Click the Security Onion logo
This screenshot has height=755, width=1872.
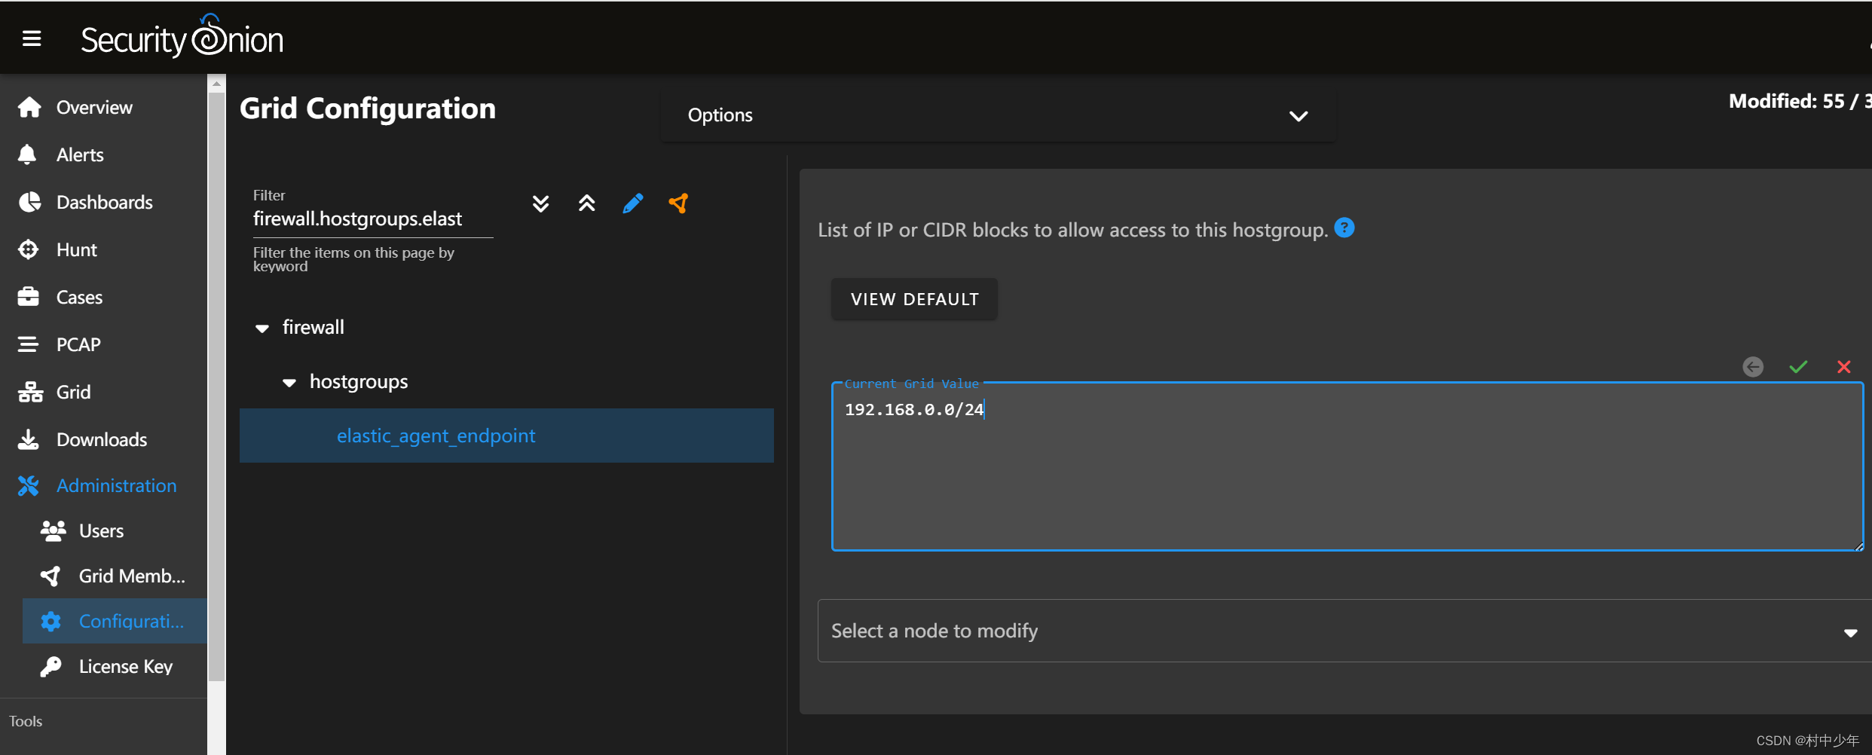182,37
